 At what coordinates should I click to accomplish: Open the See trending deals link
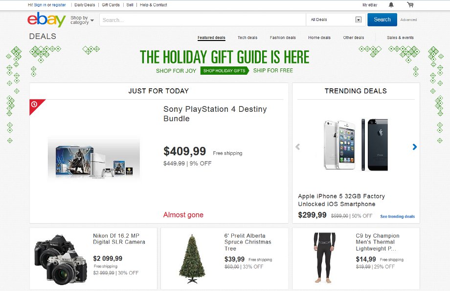tap(398, 216)
